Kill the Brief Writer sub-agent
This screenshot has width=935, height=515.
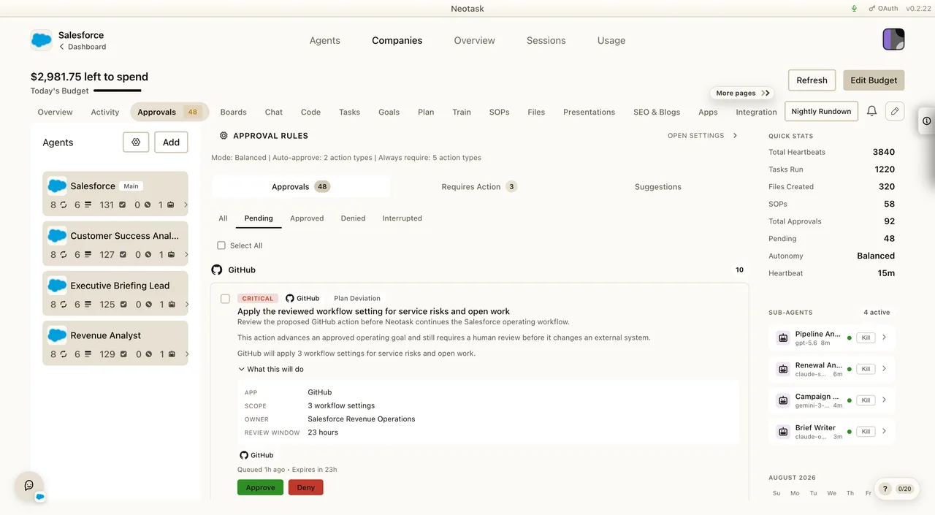point(866,432)
